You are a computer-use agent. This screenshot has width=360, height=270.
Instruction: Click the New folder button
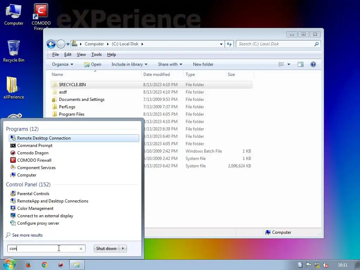(x=203, y=64)
